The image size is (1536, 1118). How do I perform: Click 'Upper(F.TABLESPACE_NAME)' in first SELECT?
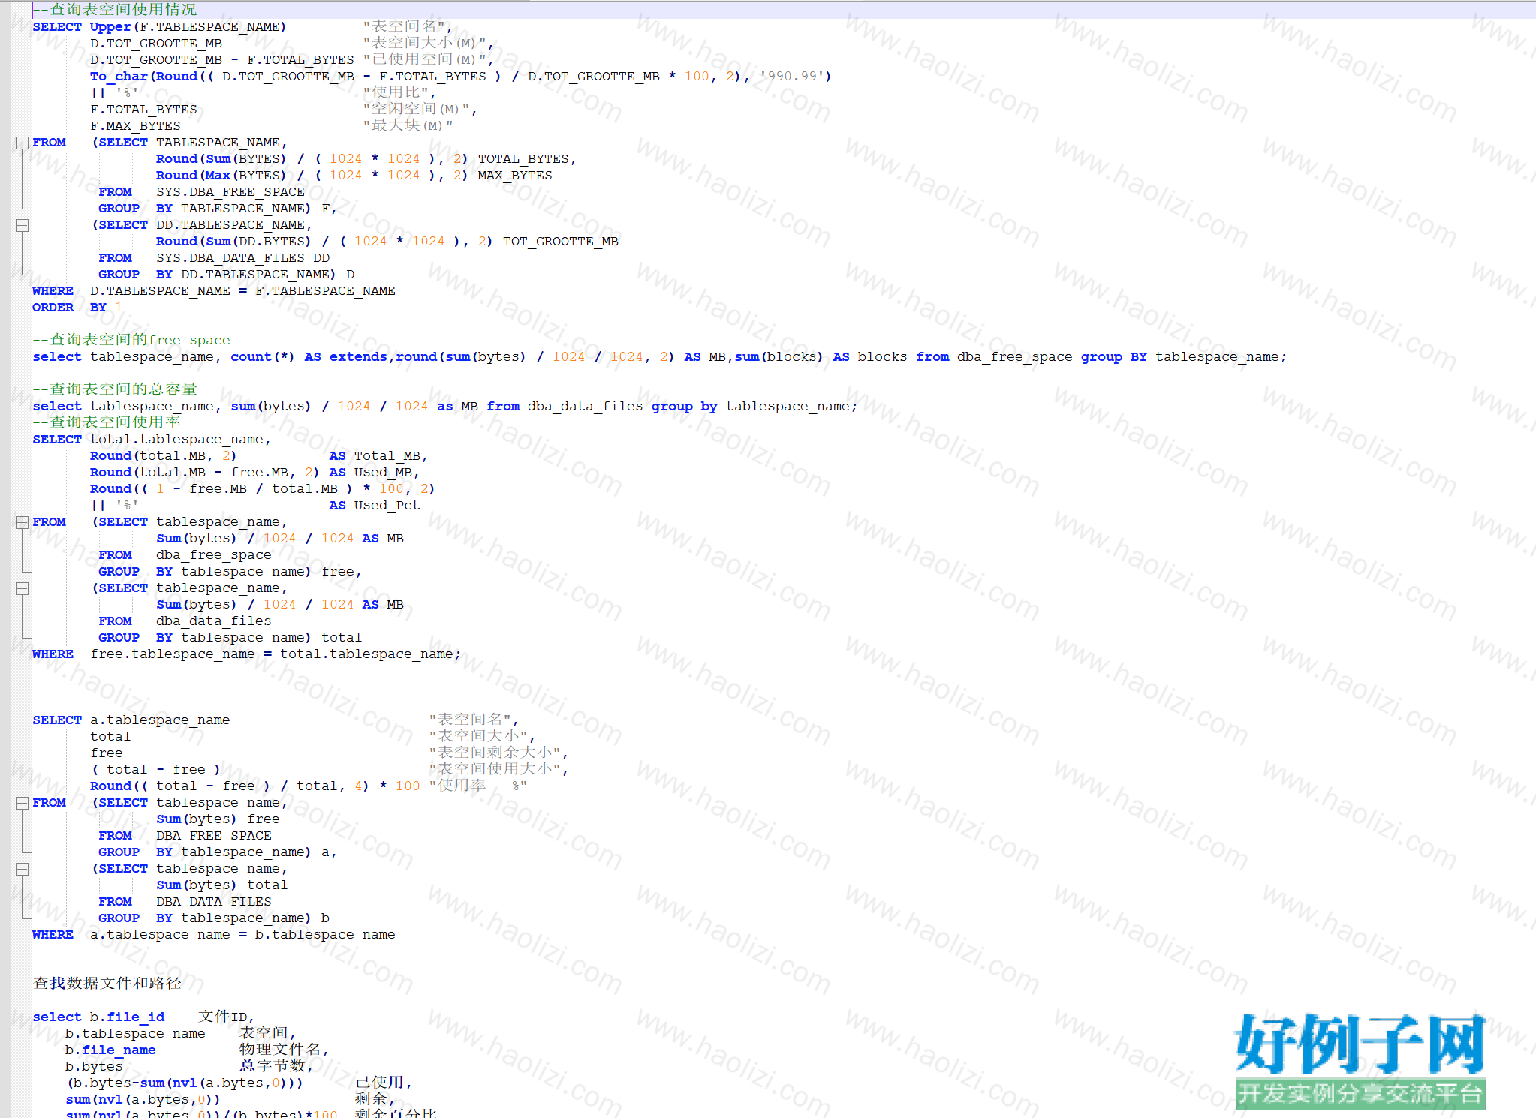click(x=188, y=27)
